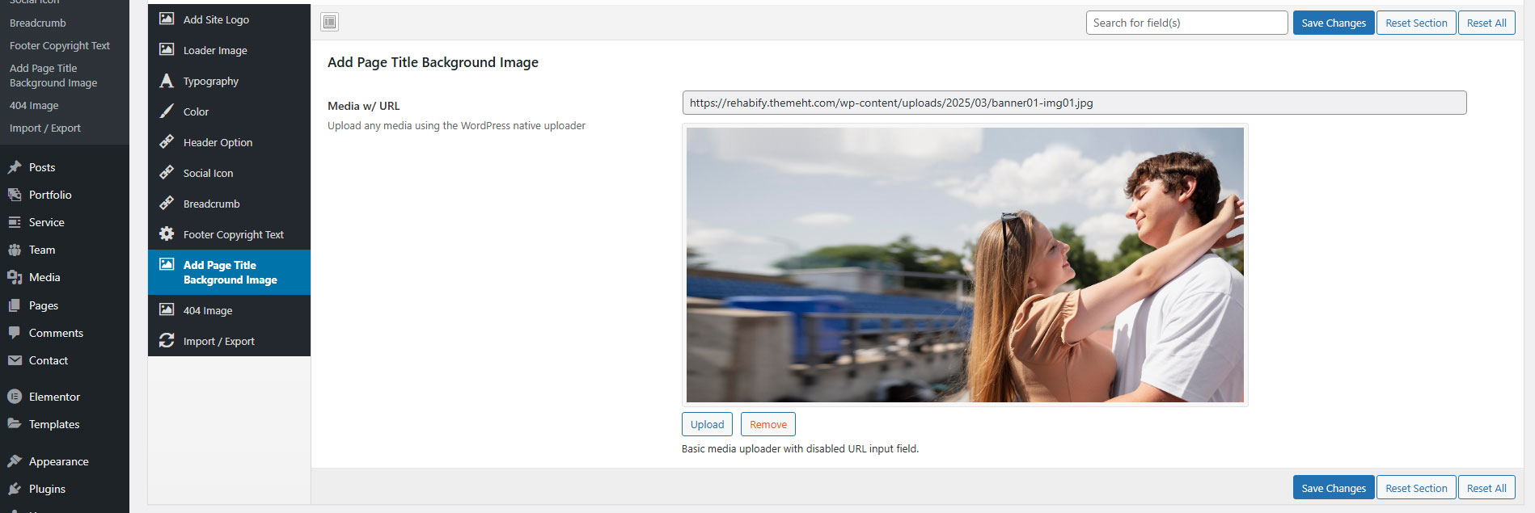The width and height of the screenshot is (1535, 513).
Task: Click bottom Reset Section button
Action: coord(1416,488)
